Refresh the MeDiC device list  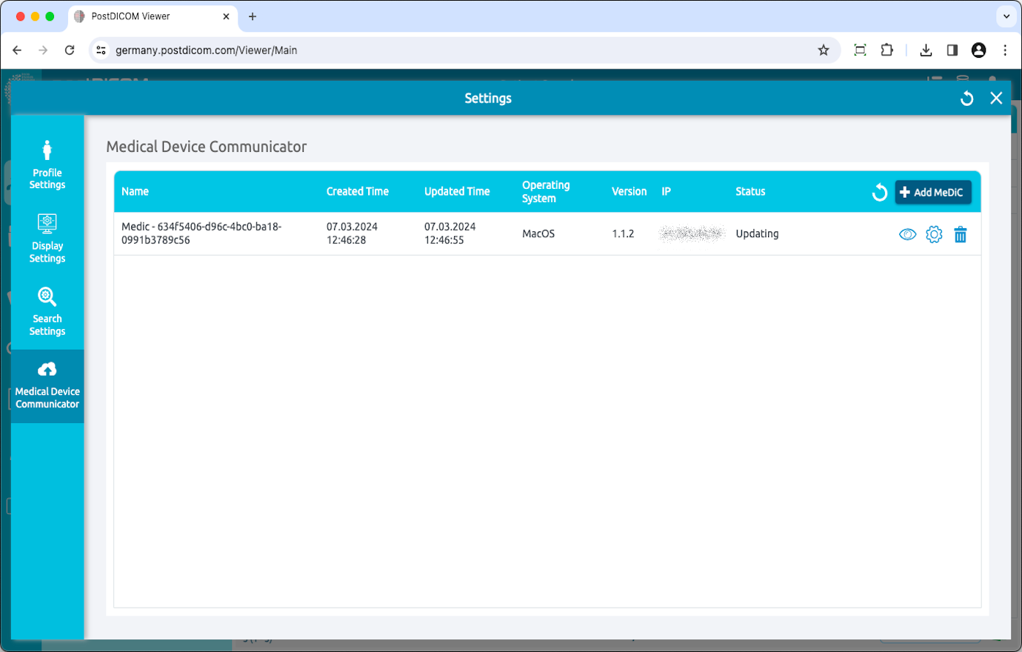[x=879, y=191]
